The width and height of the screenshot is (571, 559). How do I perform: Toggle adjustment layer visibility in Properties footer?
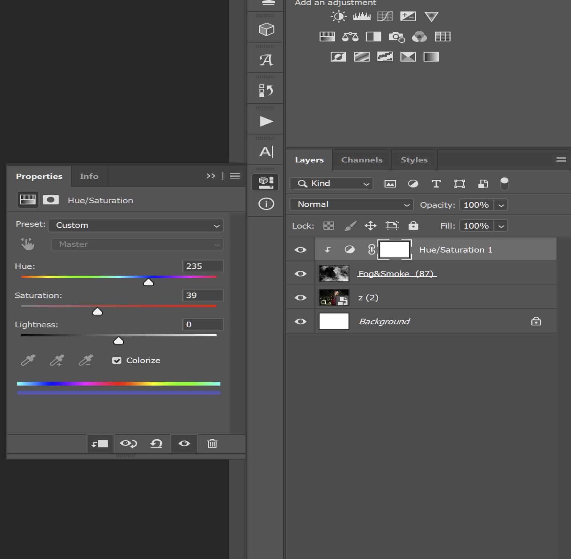pos(184,443)
